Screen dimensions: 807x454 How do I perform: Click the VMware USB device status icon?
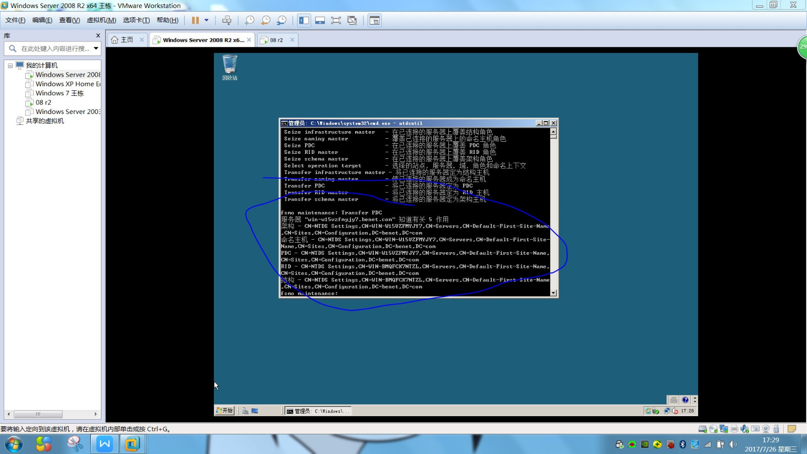776,429
